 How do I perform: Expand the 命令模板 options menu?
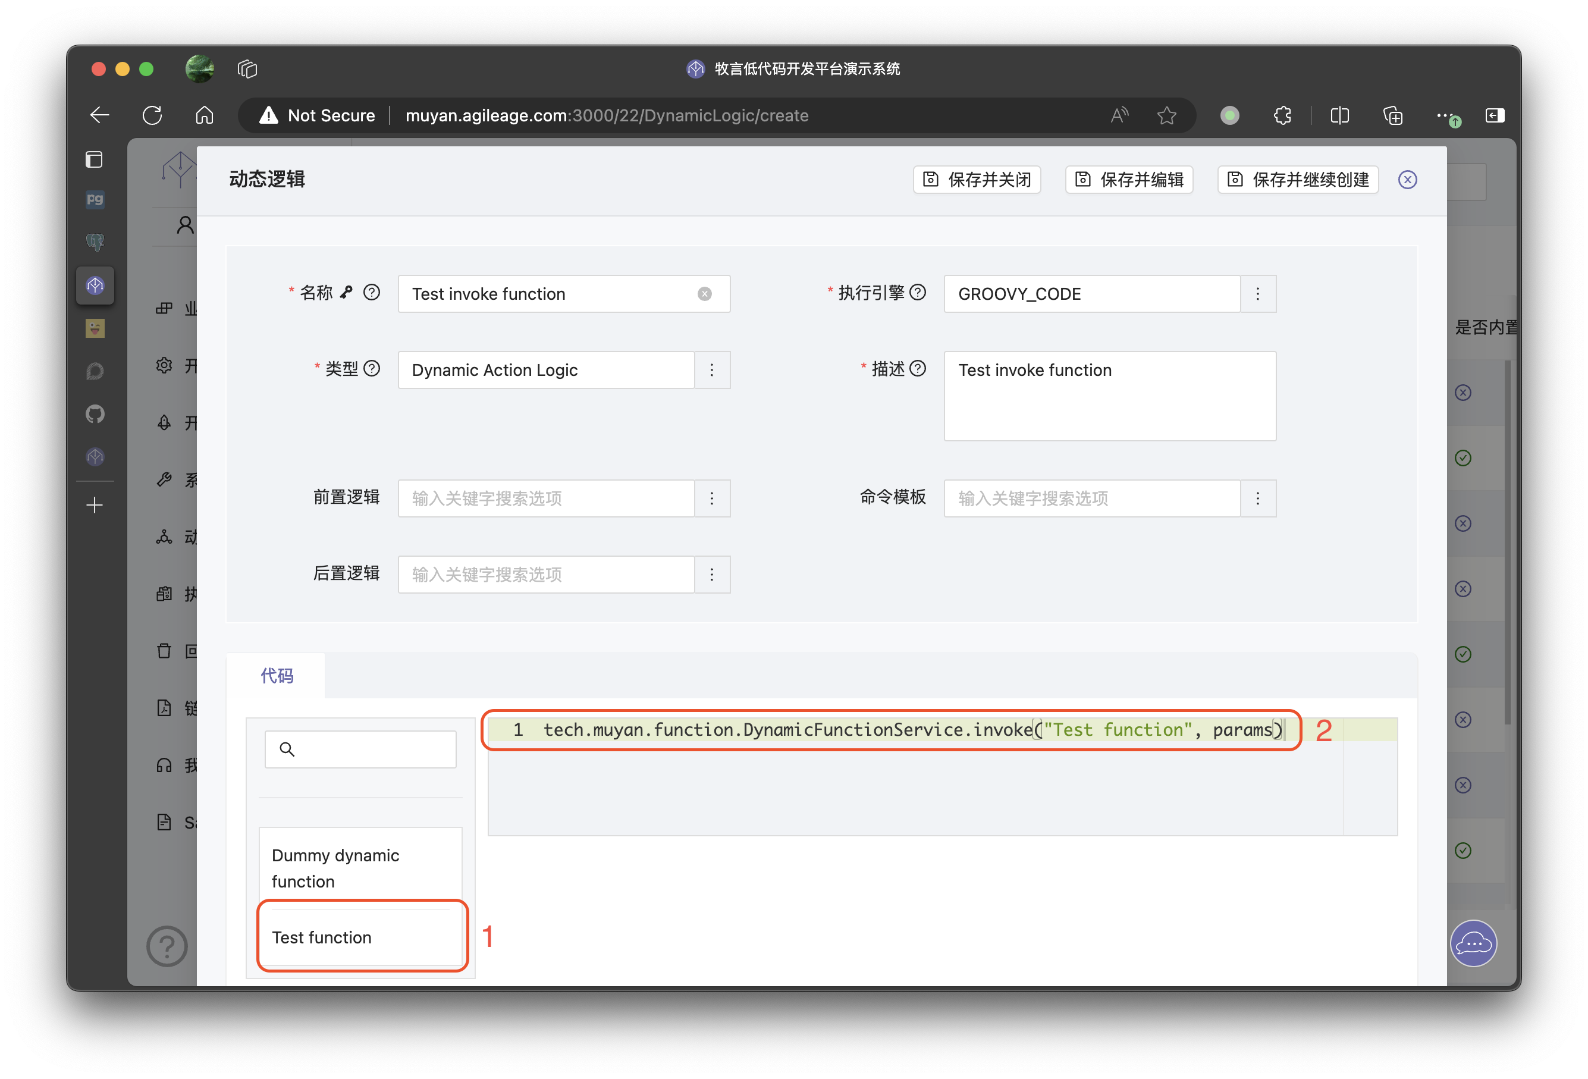(x=1257, y=498)
